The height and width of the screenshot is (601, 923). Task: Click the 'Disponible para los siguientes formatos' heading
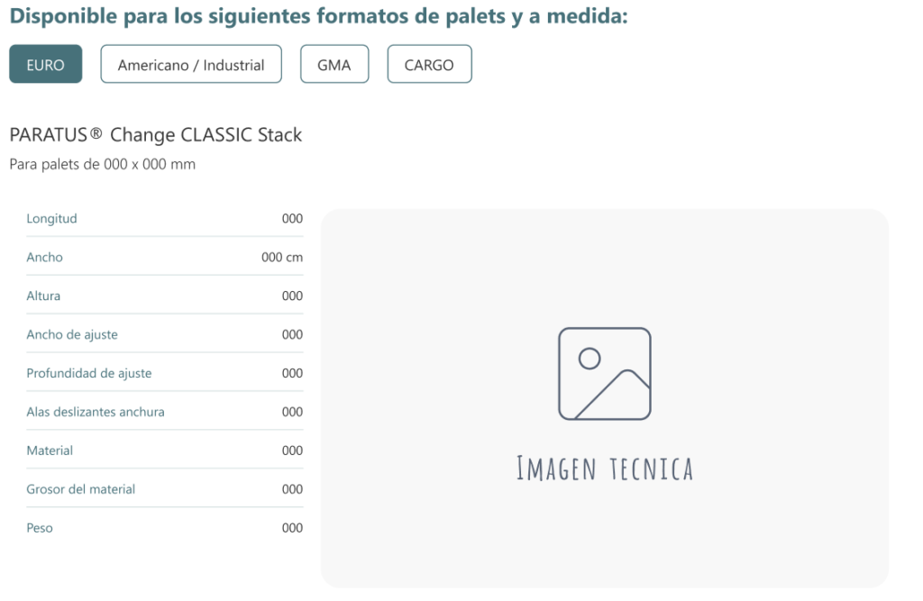click(x=318, y=17)
